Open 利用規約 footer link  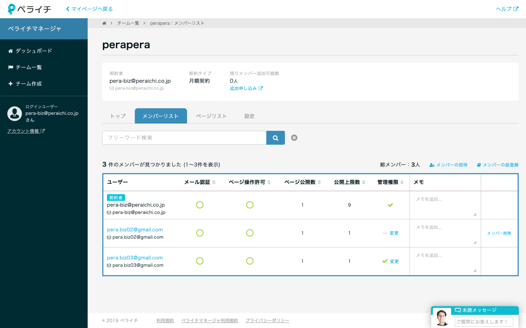pos(165,320)
